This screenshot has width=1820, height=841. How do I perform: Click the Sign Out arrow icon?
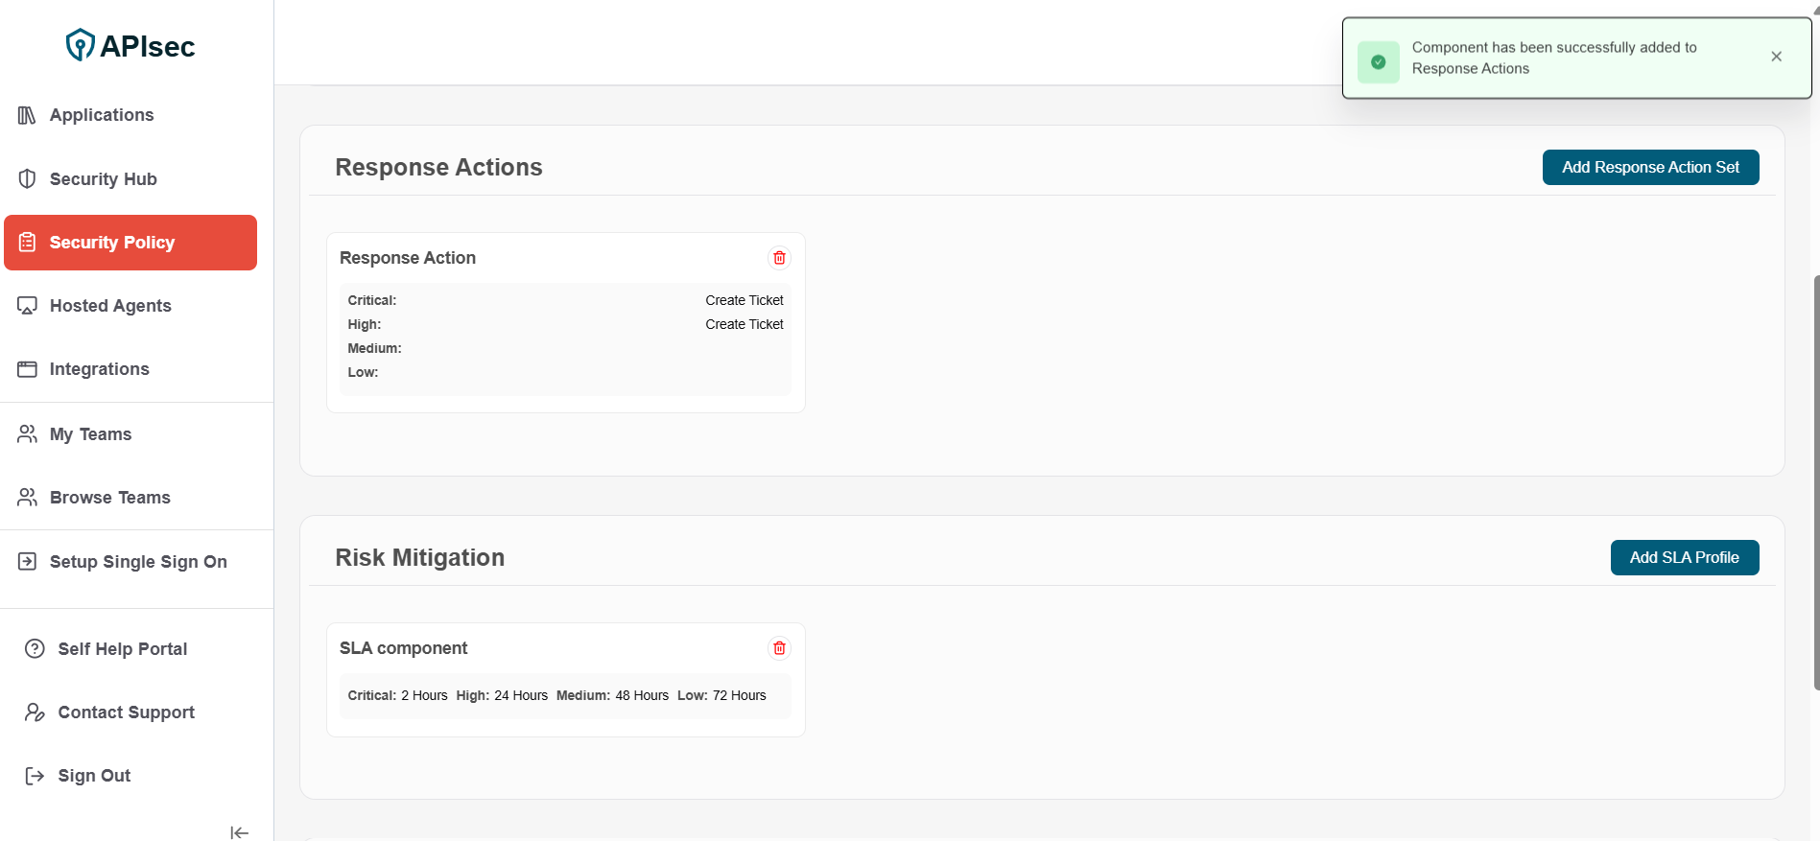pos(35,776)
